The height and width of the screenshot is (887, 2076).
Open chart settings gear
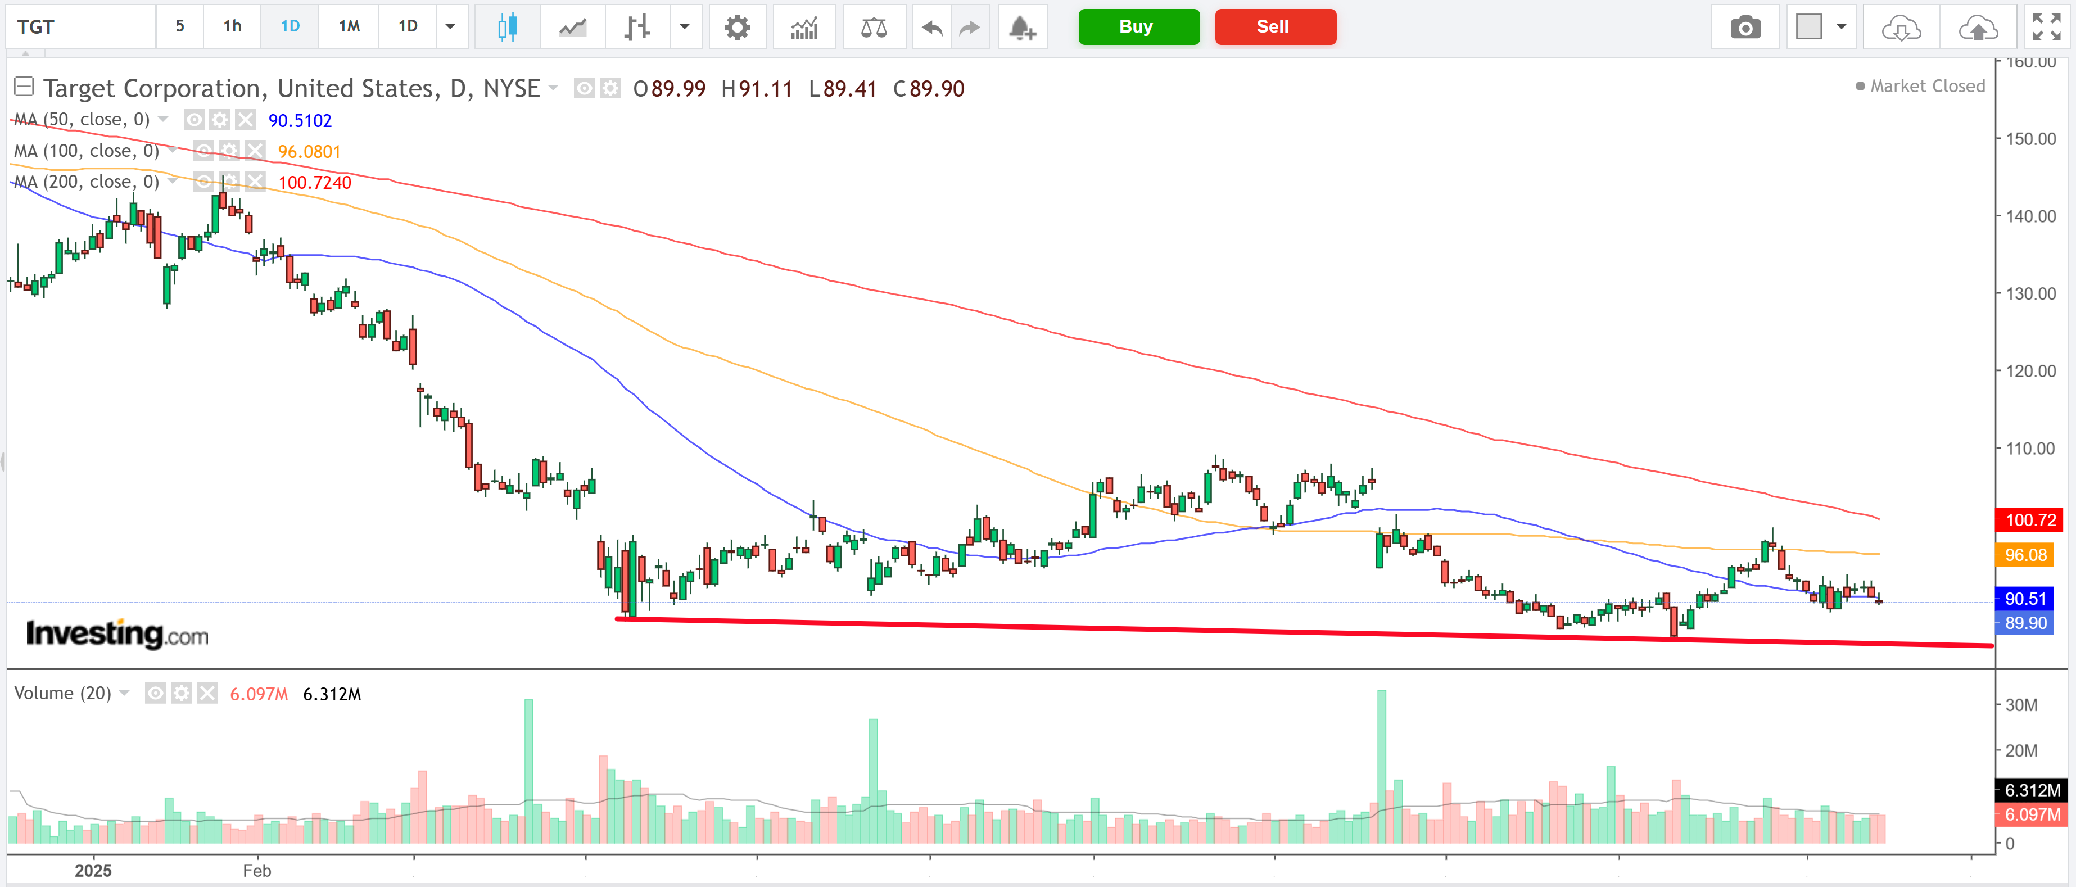(x=738, y=26)
